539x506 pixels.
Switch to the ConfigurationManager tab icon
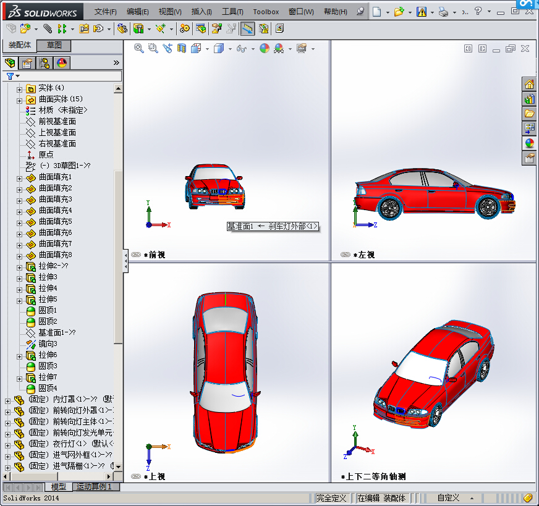click(x=45, y=63)
